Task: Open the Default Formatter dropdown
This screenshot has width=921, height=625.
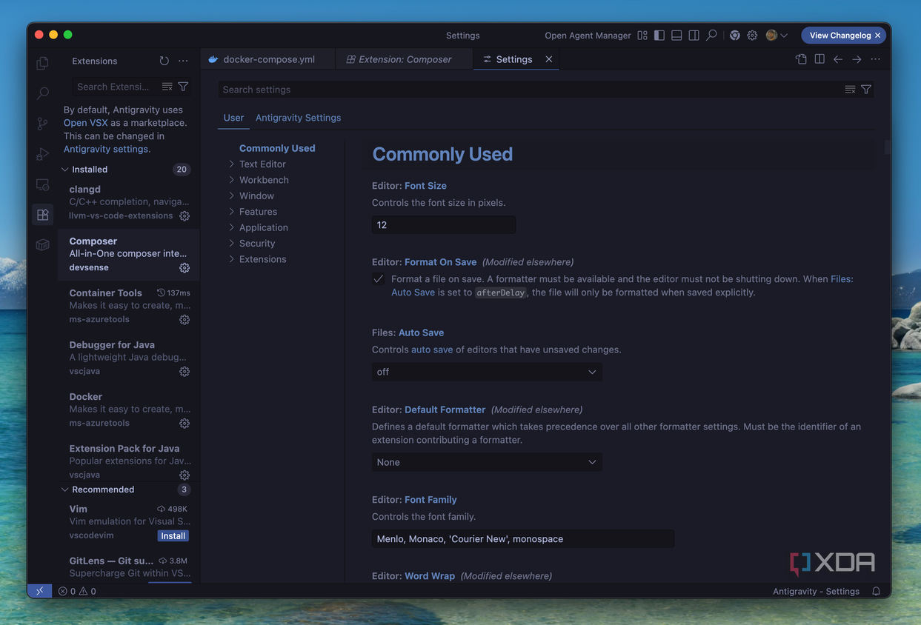Action: coord(487,462)
